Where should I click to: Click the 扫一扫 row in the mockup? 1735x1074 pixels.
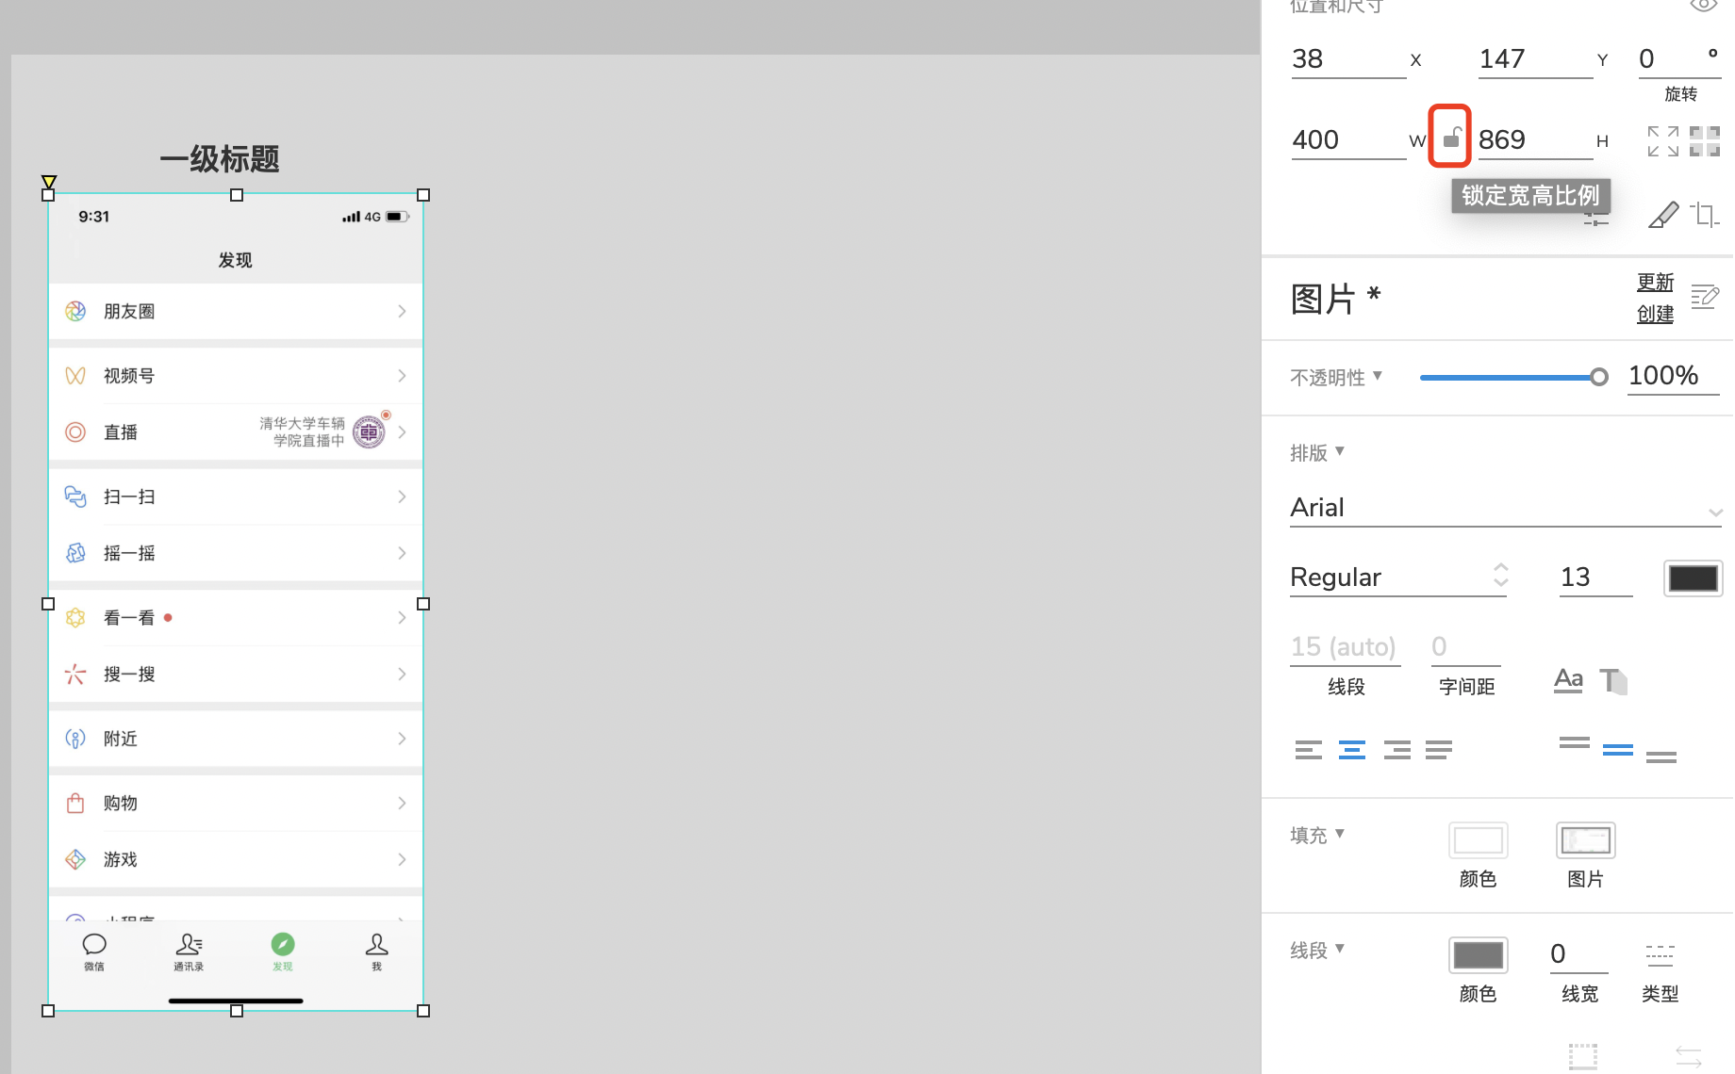coord(236,496)
